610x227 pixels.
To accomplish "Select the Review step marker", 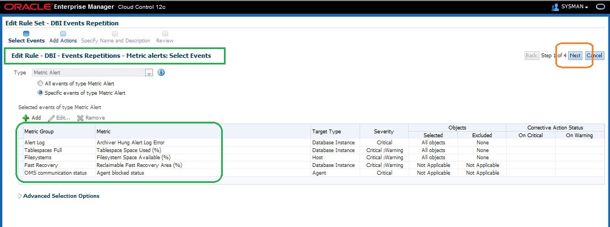I will click(x=165, y=34).
